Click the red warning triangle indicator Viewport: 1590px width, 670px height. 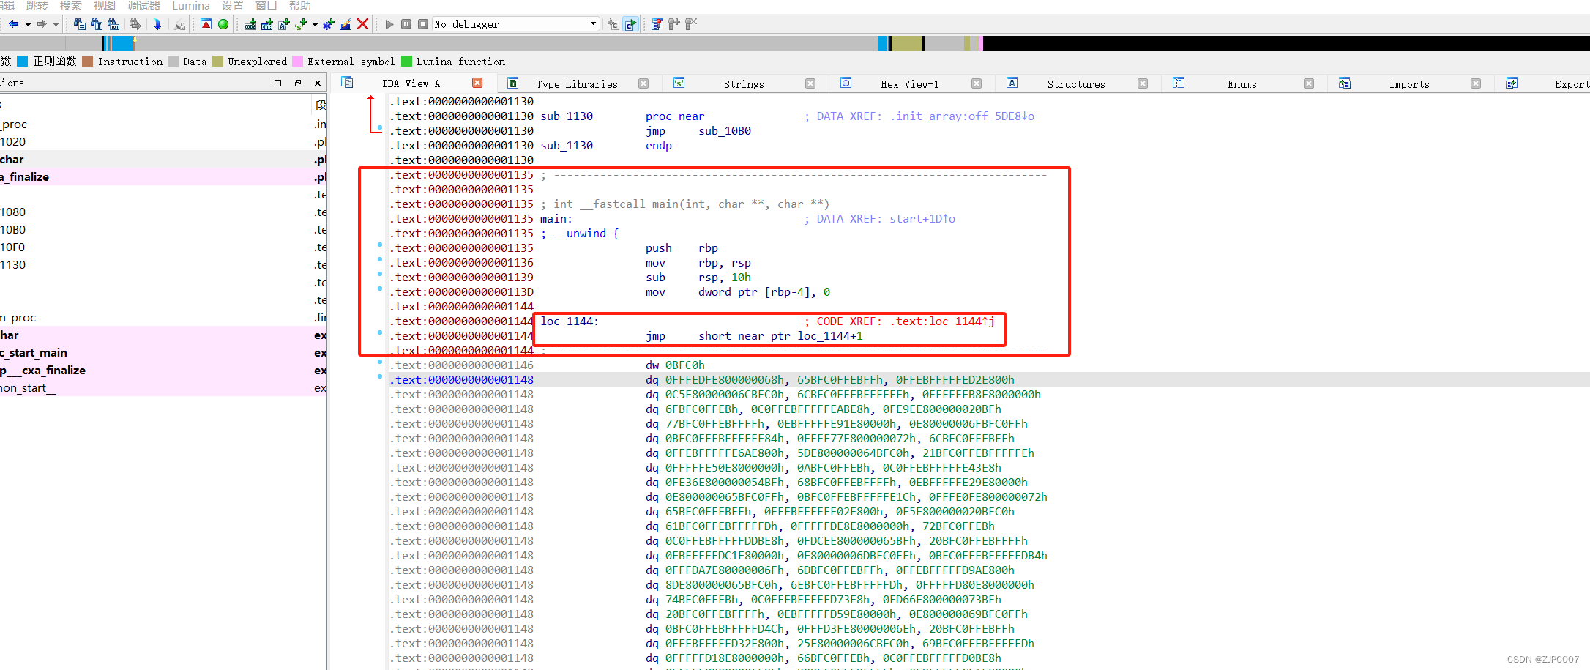(x=206, y=24)
